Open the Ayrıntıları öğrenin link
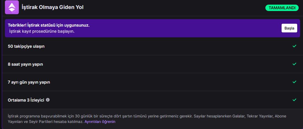This screenshot has width=303, height=129. click(x=100, y=122)
